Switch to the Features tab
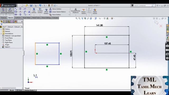Screen dimensions: 169x95 3,18
